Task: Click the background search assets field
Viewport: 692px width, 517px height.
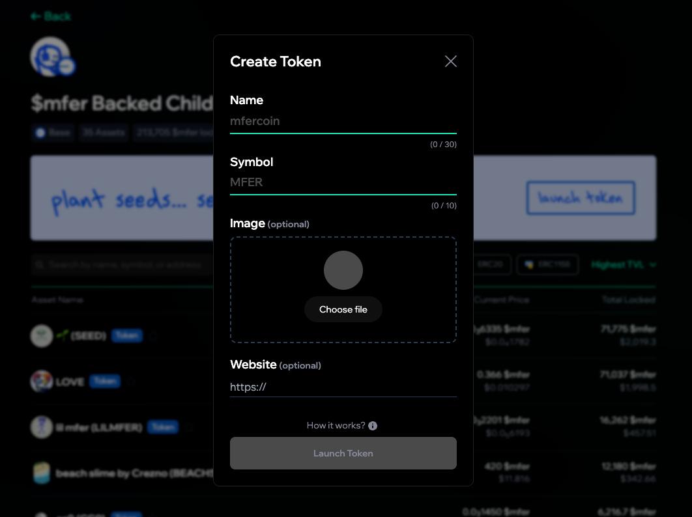Action: point(123,264)
